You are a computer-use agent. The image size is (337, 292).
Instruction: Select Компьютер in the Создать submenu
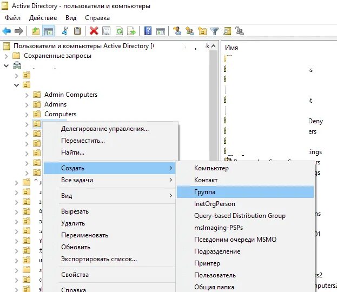245,168
